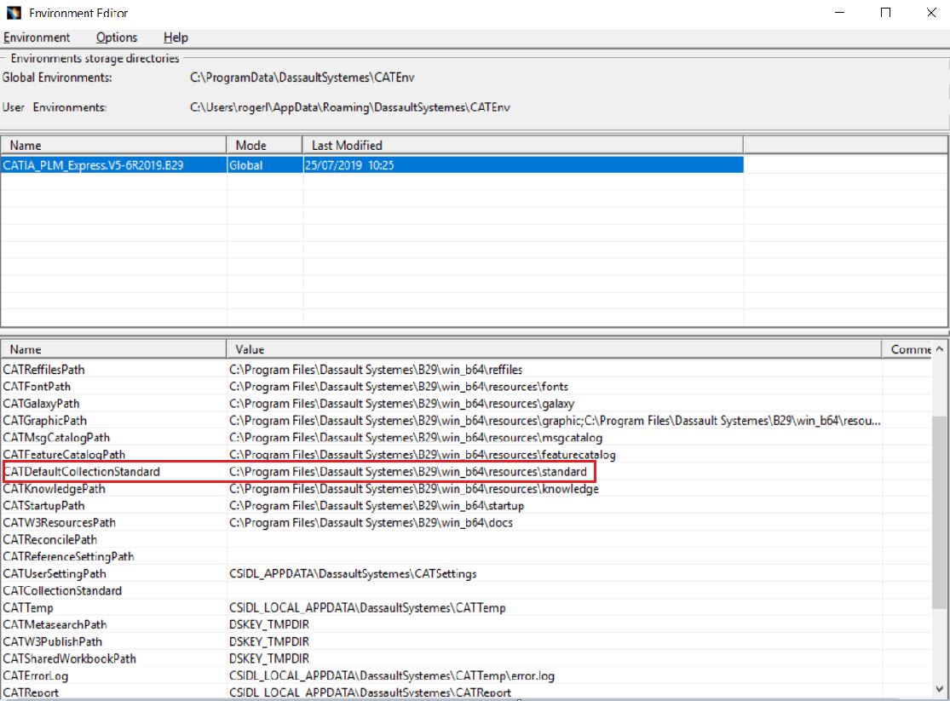Select the CATSharedWorkbookPath variable
This screenshot has height=701, width=950.
pos(70,658)
